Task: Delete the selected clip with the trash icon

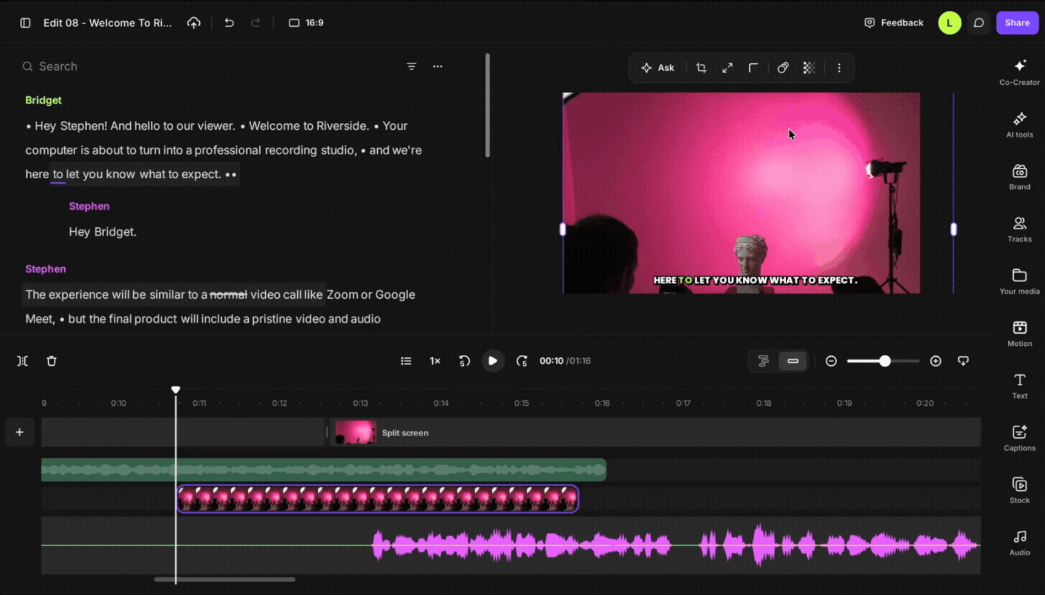Action: coord(51,361)
